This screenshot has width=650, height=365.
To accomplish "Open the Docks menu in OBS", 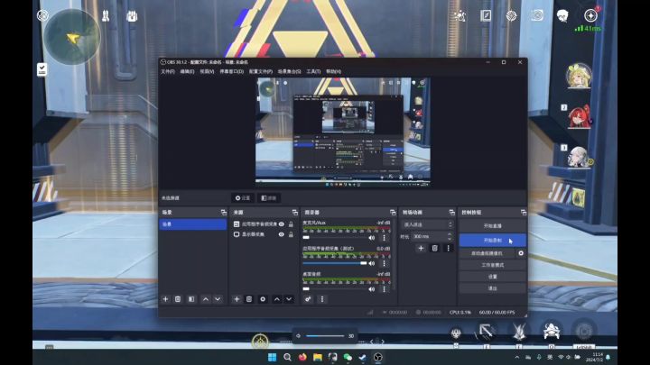I will coord(231,71).
